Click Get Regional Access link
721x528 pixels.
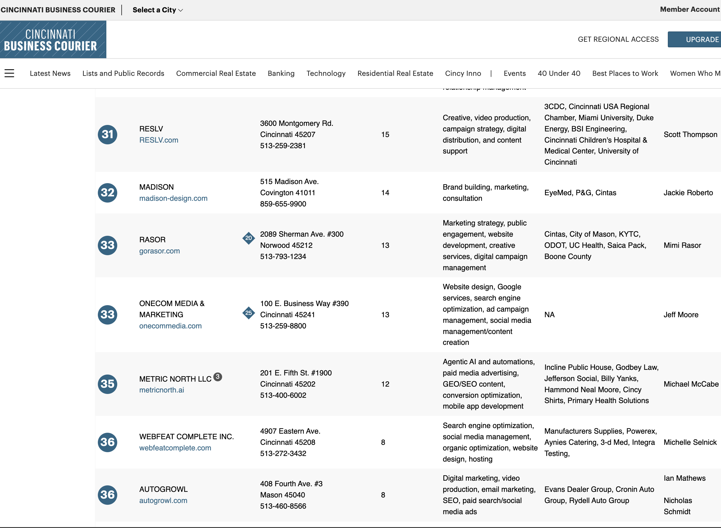pyautogui.click(x=618, y=39)
